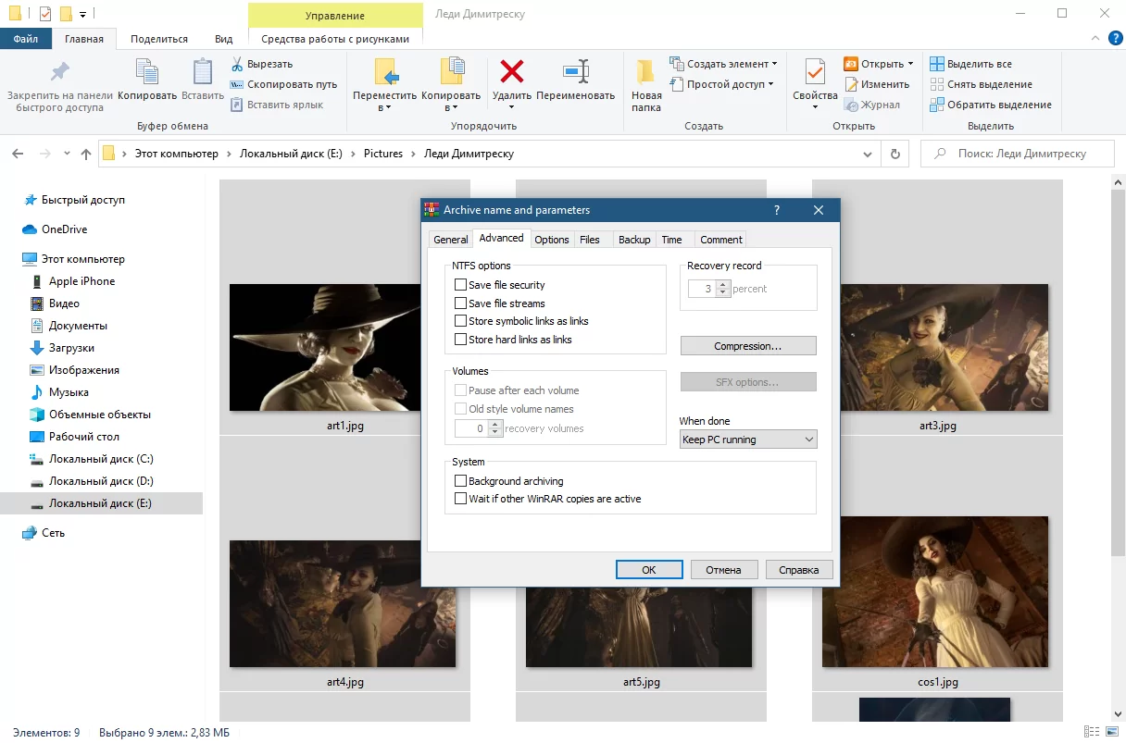The image size is (1126, 743).
Task: Click the quick access properties checkmark icon in title bar
Action: pyautogui.click(x=45, y=14)
